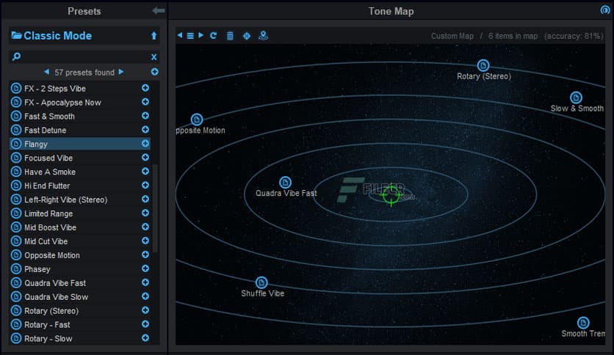Add Rotary - Slow to the map

click(x=145, y=338)
